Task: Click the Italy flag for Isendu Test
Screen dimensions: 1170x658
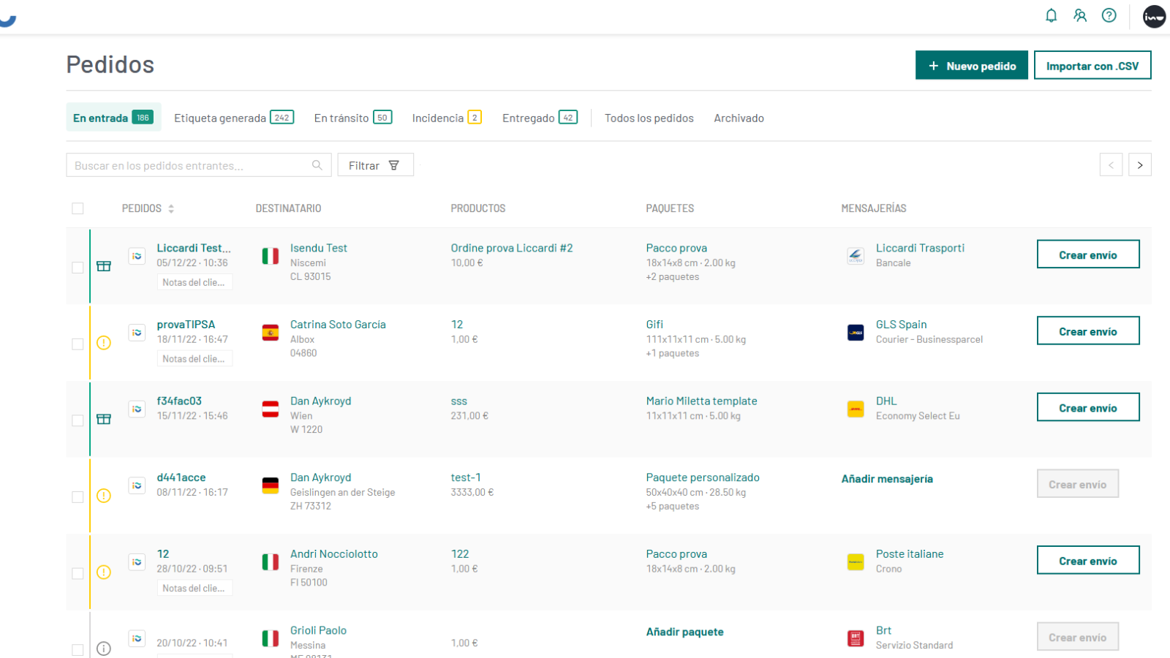Action: [x=271, y=256]
